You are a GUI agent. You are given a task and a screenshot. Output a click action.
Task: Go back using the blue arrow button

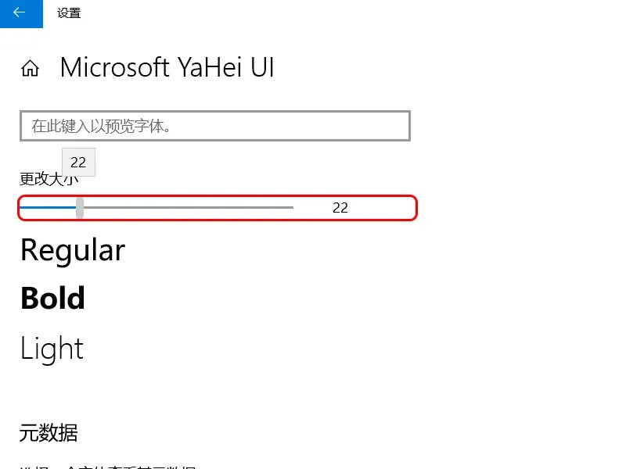point(21,13)
